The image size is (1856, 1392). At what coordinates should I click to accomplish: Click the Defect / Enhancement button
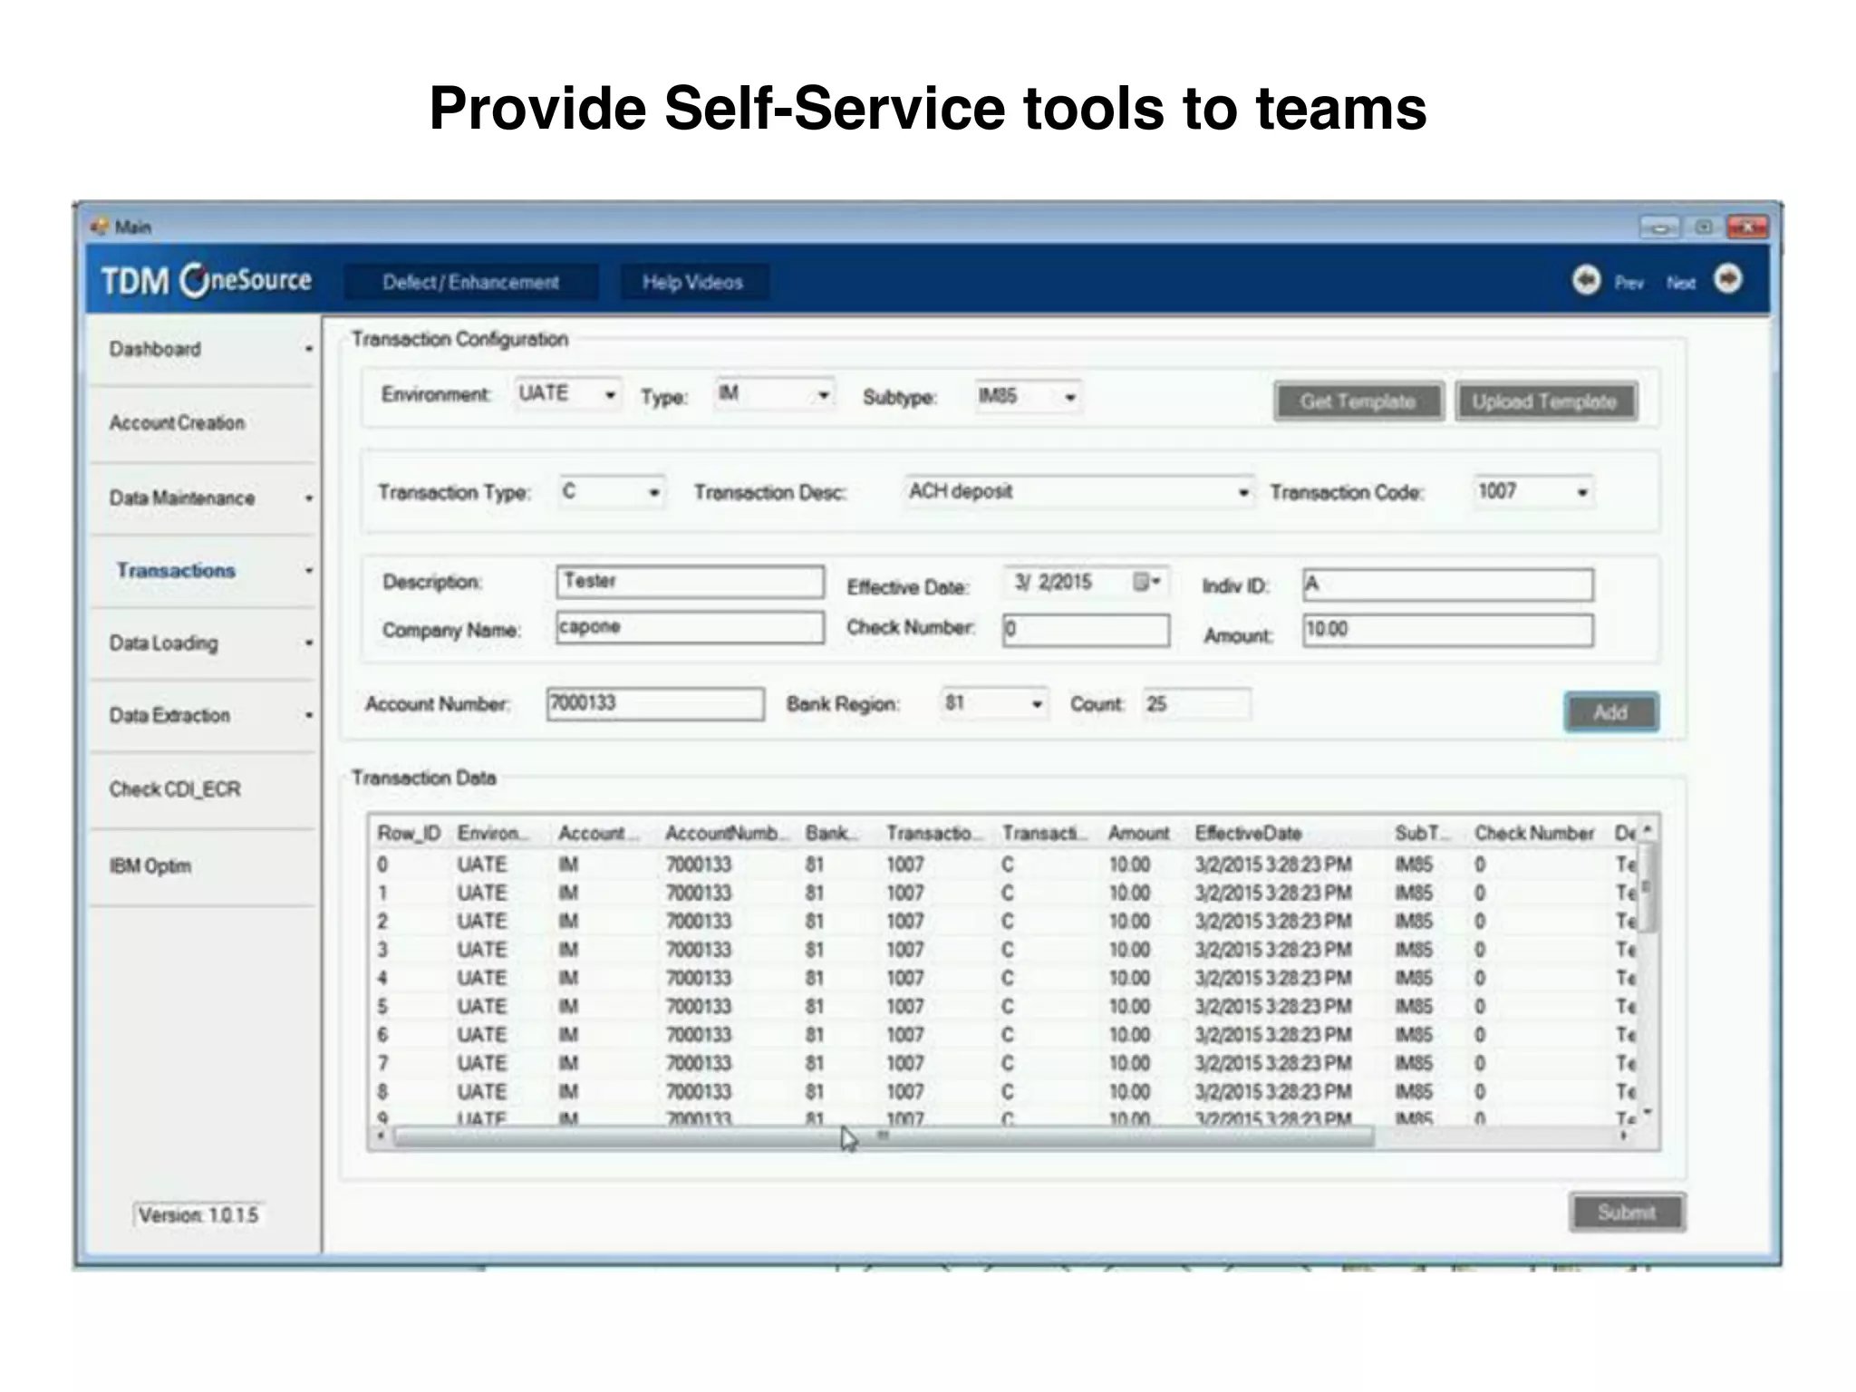(471, 282)
